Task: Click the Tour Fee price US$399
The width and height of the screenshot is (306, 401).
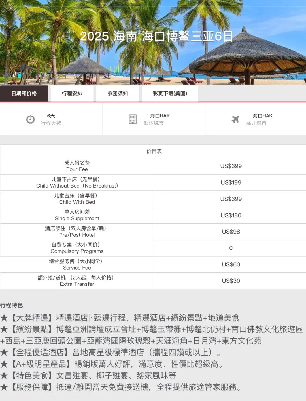Action: 231,166
